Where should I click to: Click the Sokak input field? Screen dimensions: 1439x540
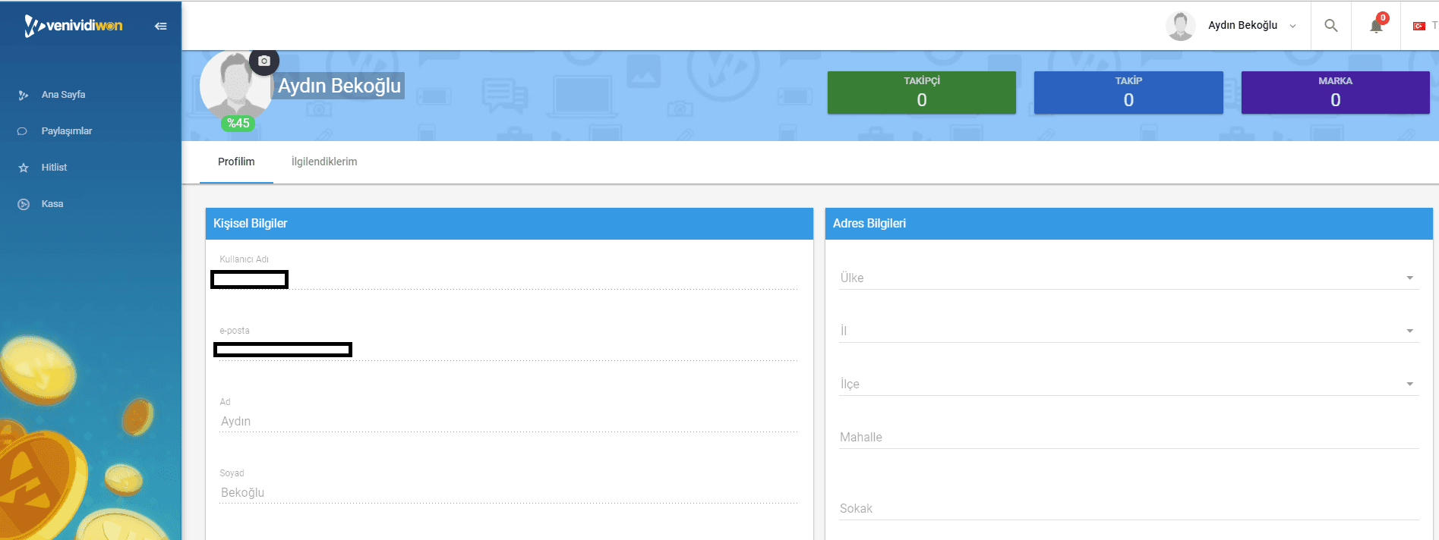[x=1128, y=508]
